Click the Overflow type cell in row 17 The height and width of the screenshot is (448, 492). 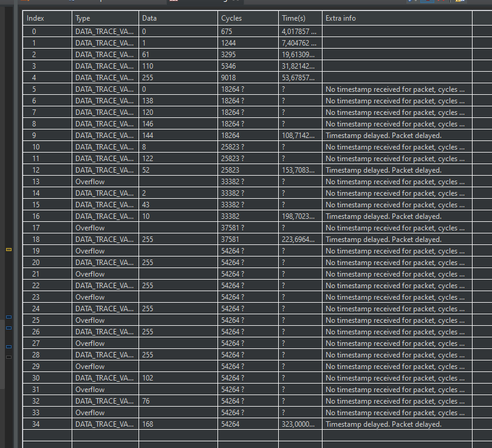(x=105, y=228)
